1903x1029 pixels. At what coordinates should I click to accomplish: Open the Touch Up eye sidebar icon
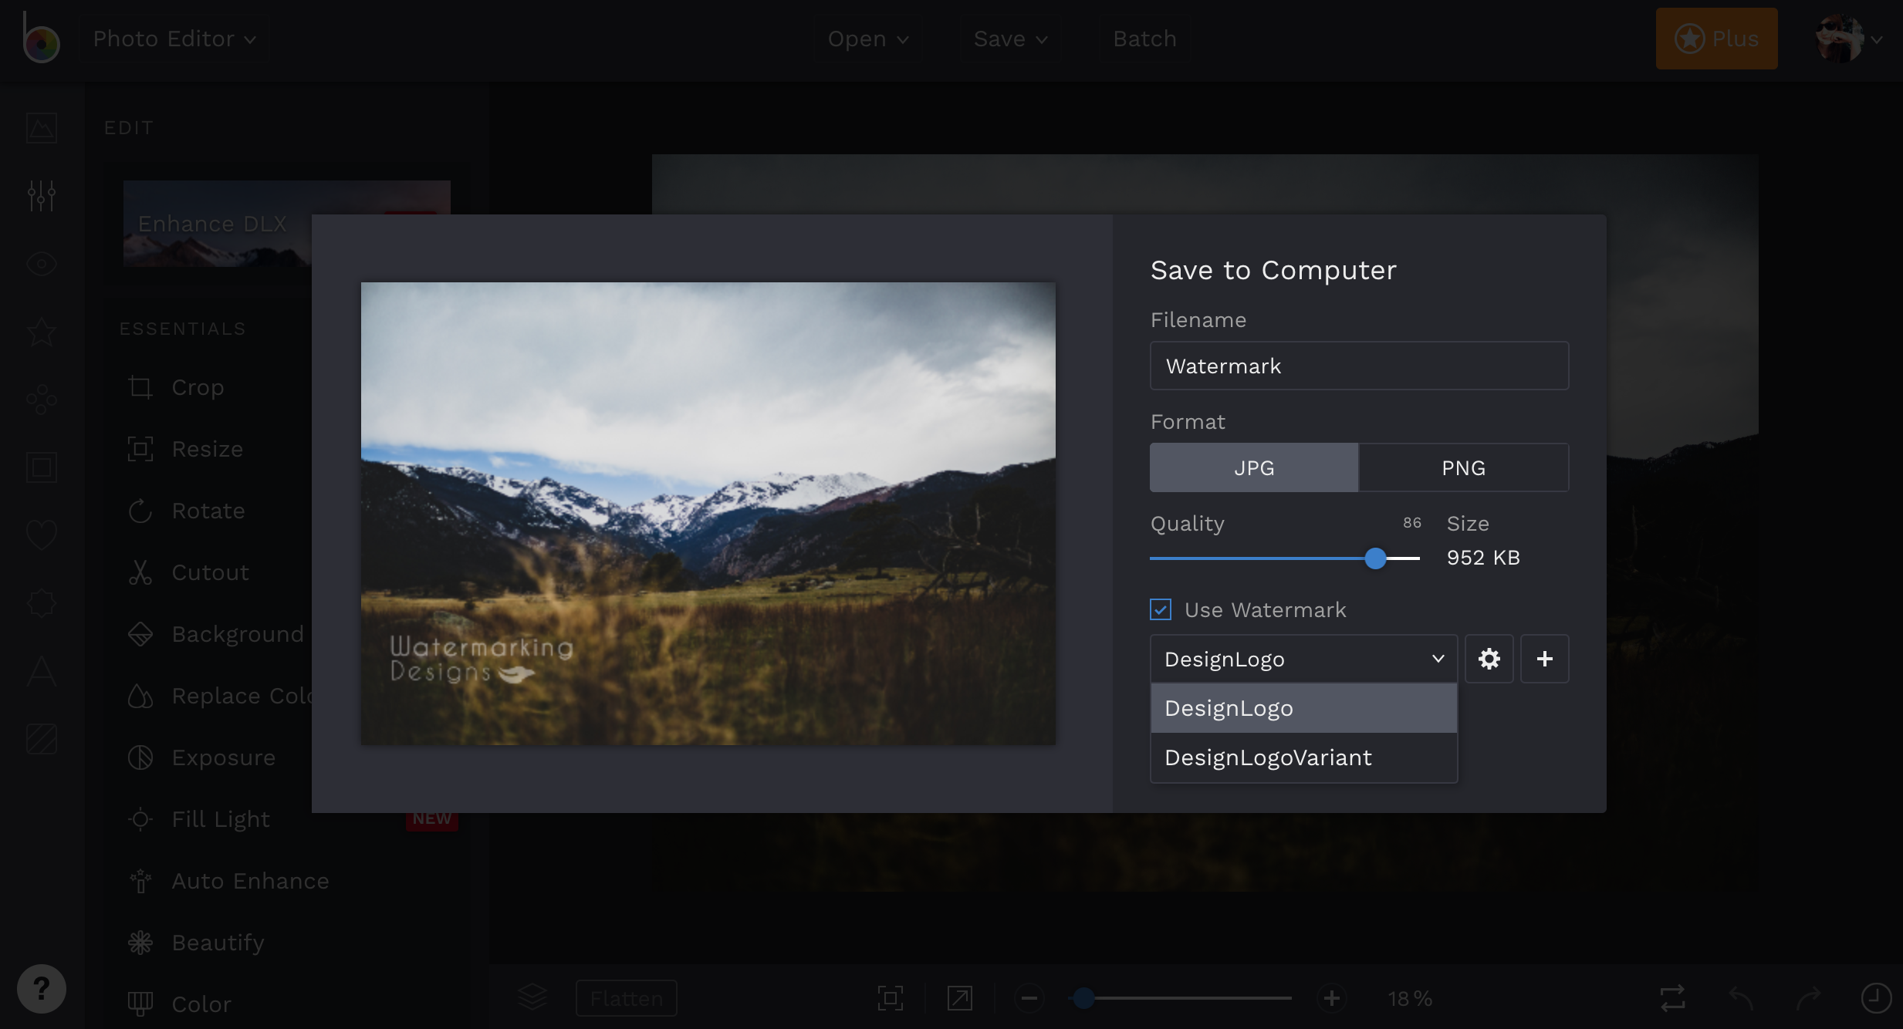[42, 264]
